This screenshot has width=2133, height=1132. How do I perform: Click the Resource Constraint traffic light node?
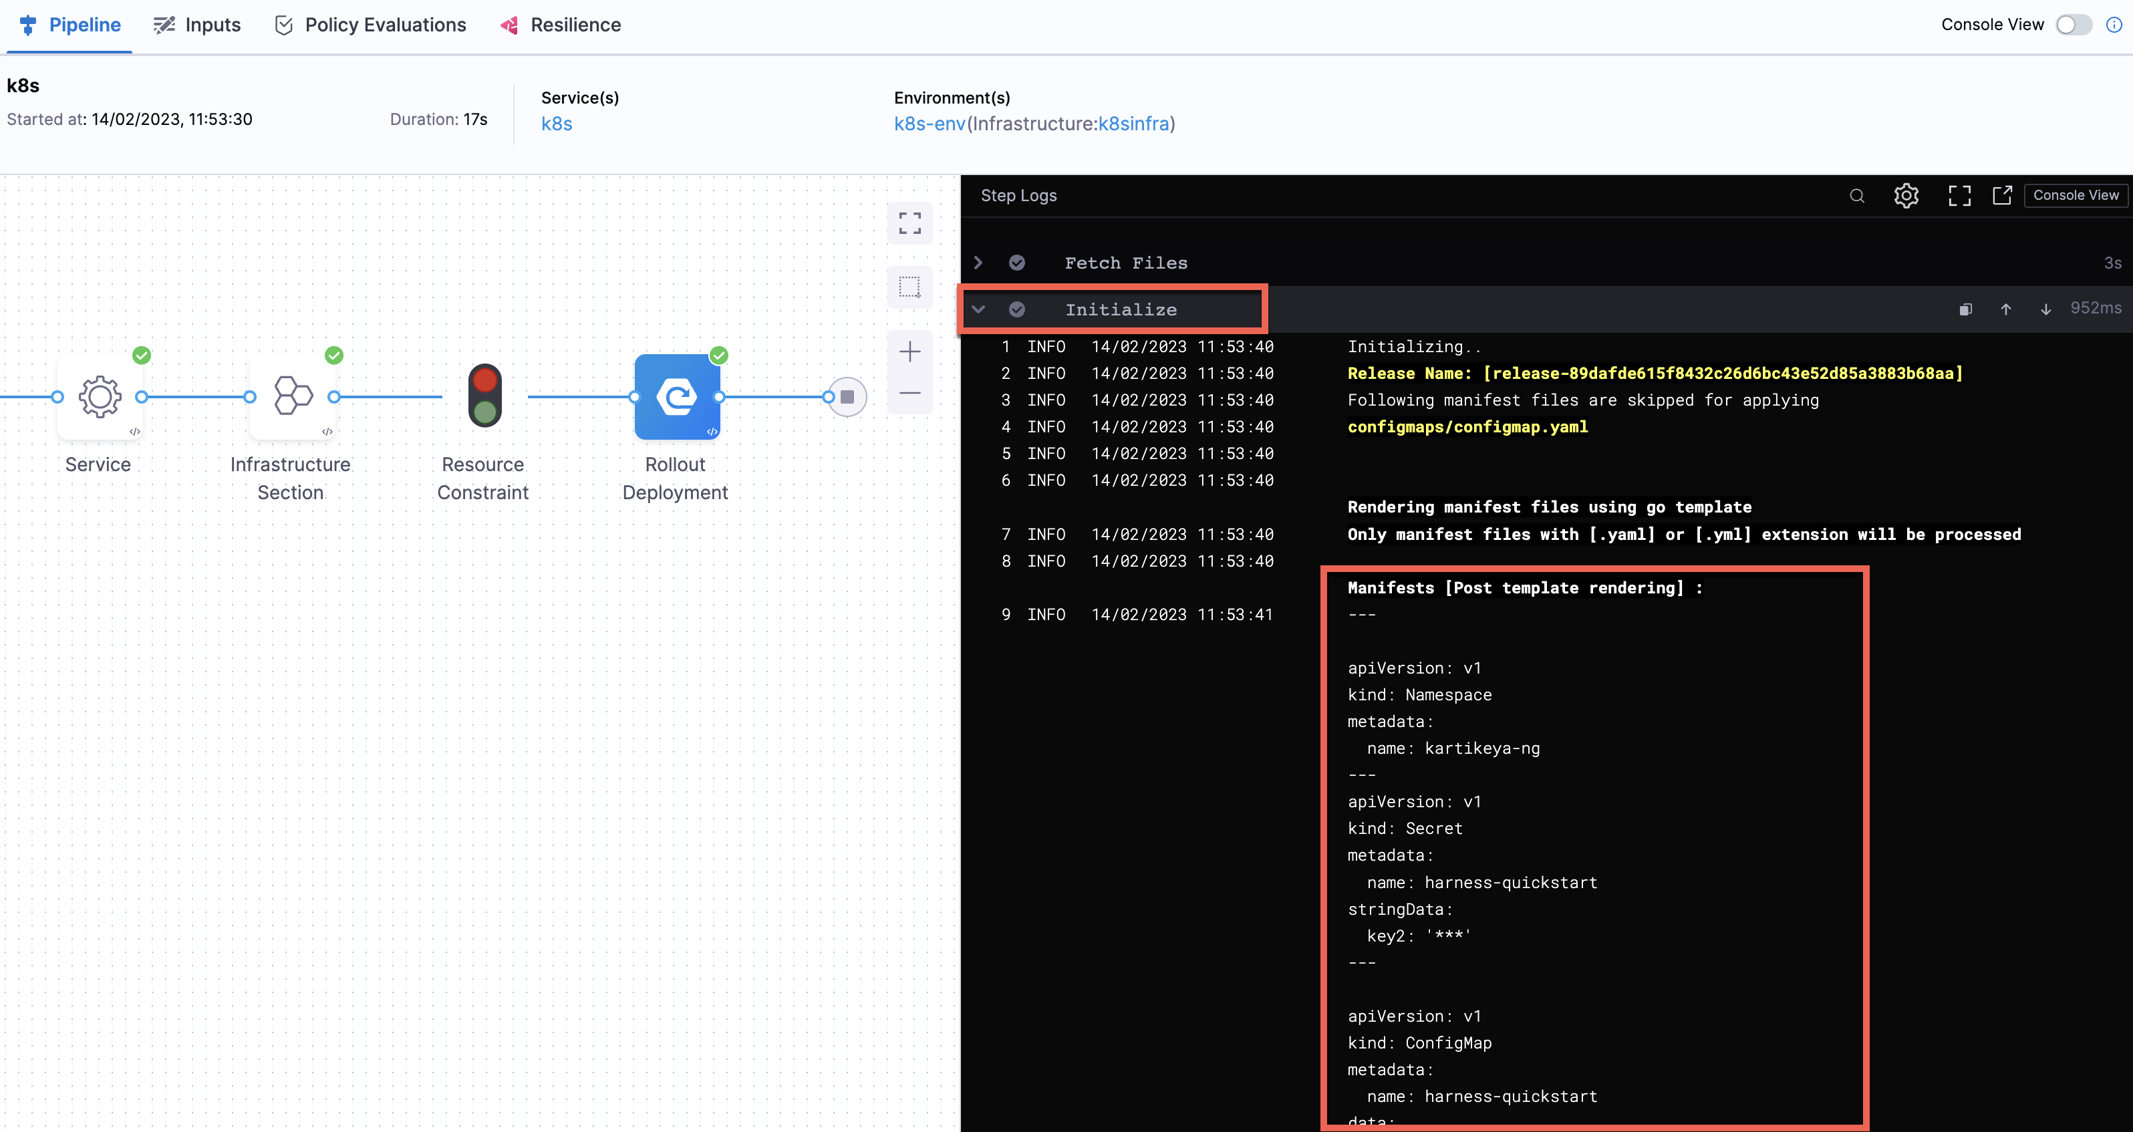click(484, 396)
